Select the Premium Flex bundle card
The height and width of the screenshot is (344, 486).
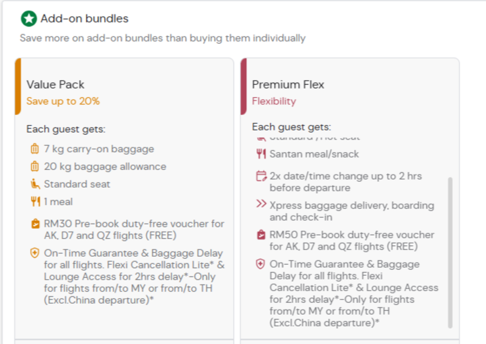pos(350,85)
